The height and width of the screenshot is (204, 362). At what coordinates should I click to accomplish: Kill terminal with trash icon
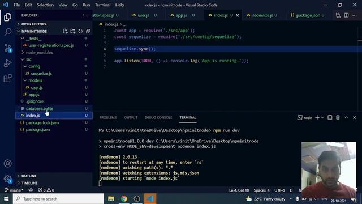[338, 117]
